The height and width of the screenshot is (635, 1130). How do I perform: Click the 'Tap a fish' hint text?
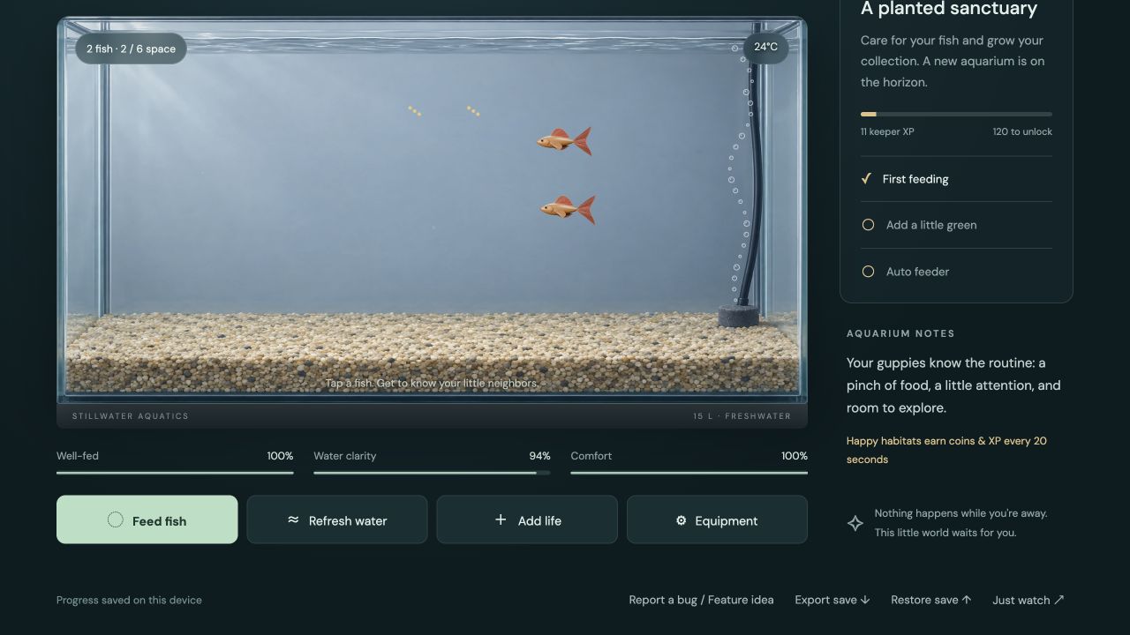432,383
